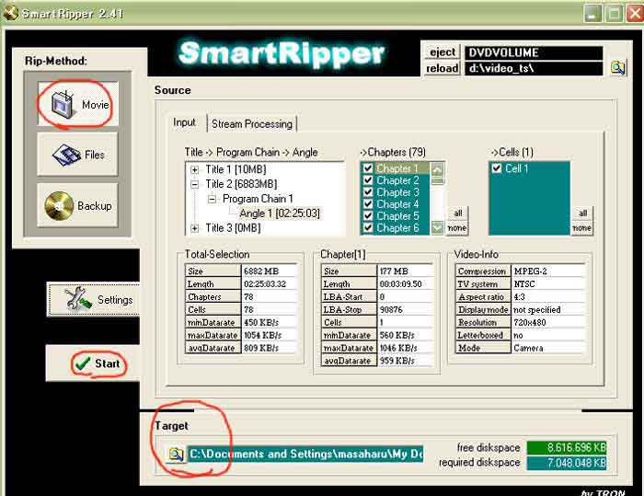Click the required diskspace teal indicator

coord(567,463)
